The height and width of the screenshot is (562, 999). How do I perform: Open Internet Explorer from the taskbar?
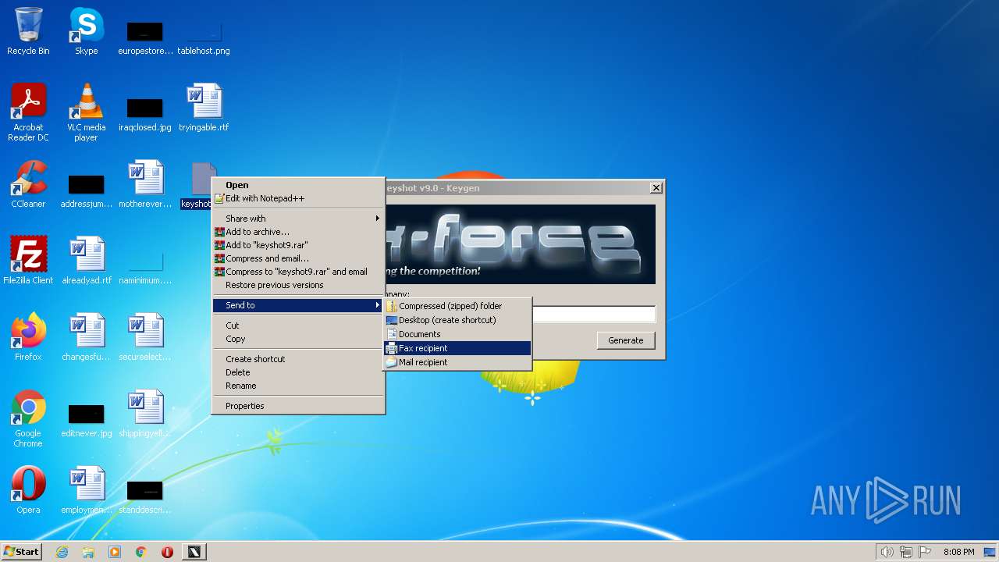tap(62, 552)
